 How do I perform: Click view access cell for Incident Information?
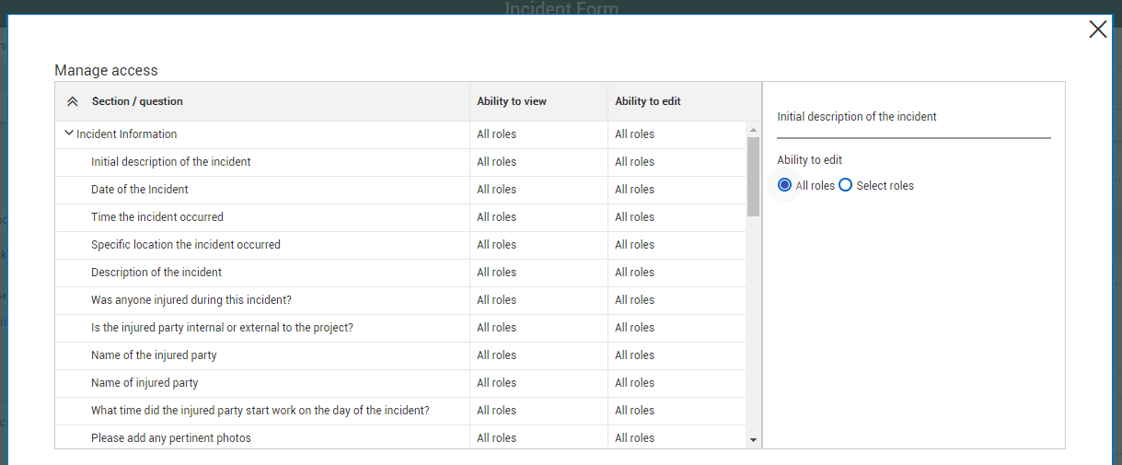497,134
